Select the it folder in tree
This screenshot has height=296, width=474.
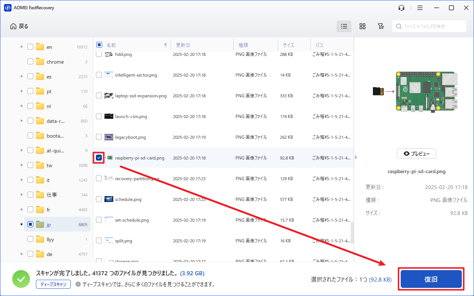(48, 180)
